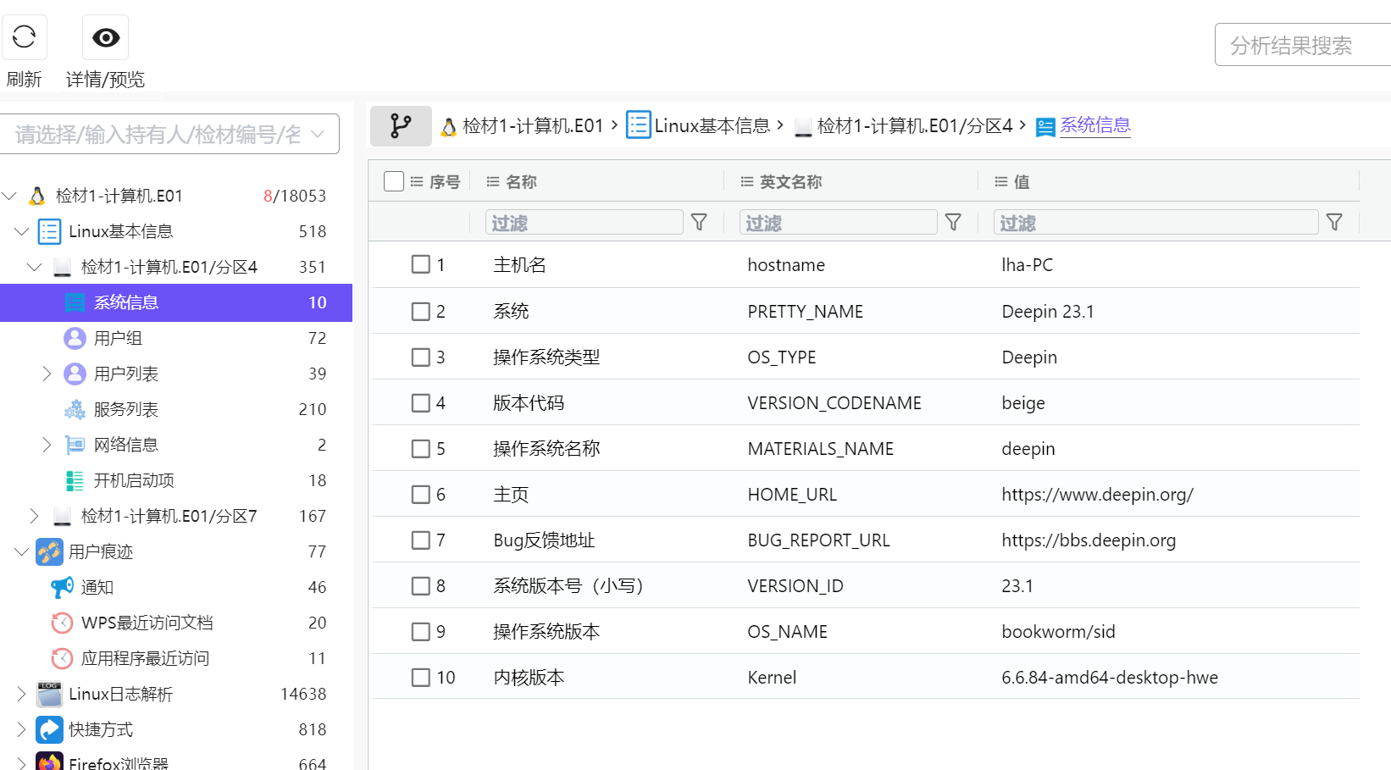This screenshot has height=770, width=1391.
Task: Click the 刷新 button label
Action: pyautogui.click(x=24, y=80)
